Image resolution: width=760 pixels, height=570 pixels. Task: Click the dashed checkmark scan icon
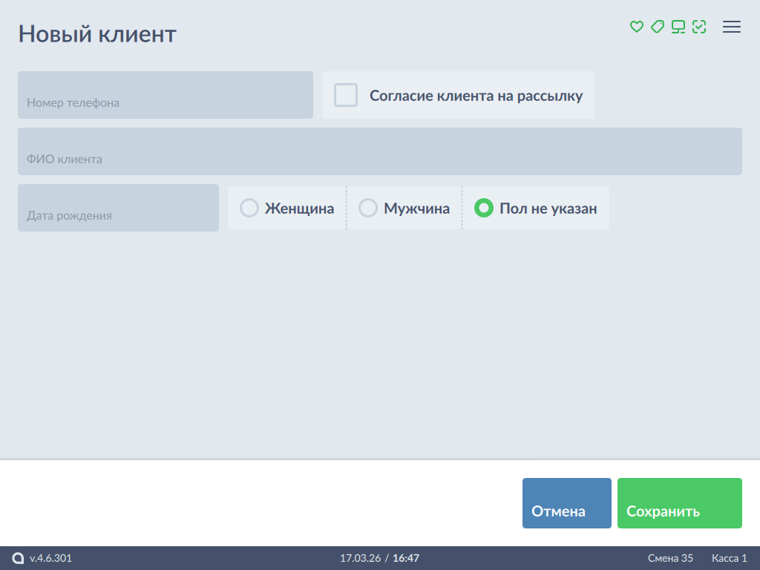click(698, 27)
